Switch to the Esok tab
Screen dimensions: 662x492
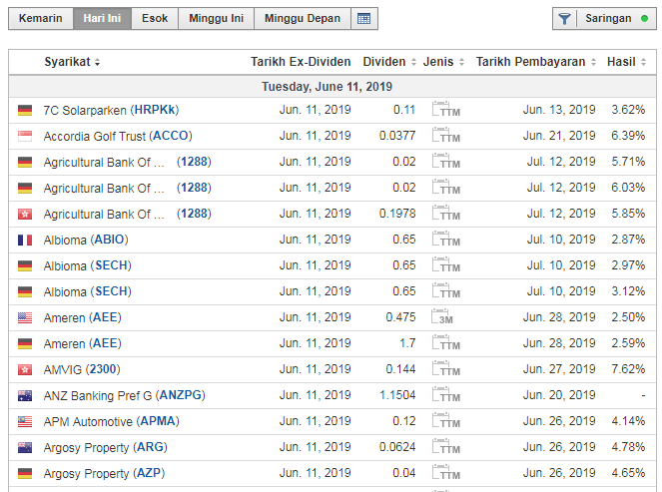pos(155,19)
